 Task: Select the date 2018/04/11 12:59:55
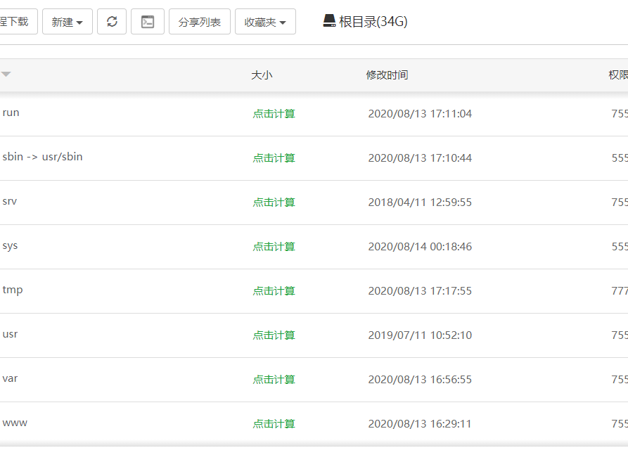[x=420, y=203]
